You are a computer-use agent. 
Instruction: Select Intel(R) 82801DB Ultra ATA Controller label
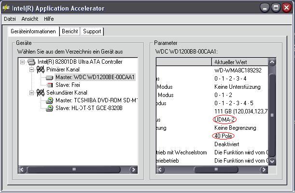[x=80, y=62]
